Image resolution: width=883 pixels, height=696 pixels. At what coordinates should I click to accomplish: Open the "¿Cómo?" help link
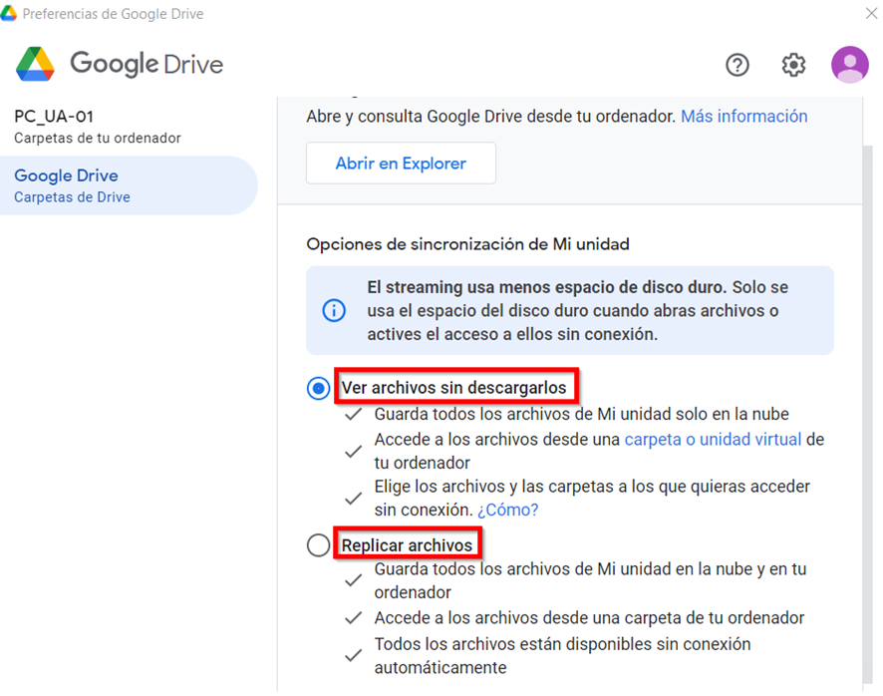pyautogui.click(x=507, y=510)
